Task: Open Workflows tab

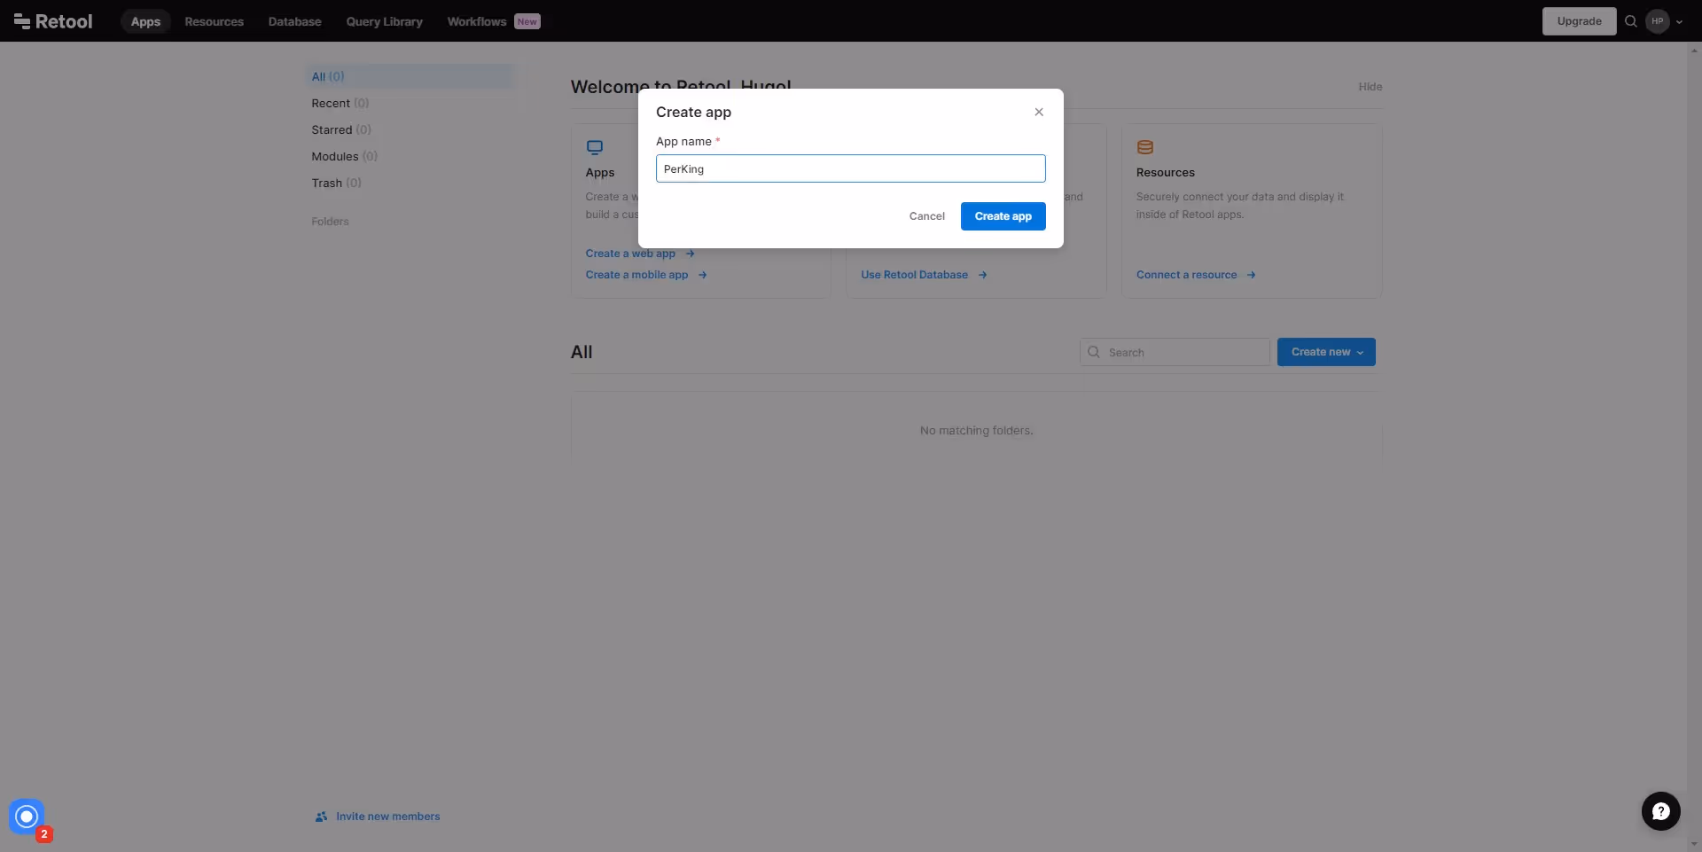Action: point(477,21)
